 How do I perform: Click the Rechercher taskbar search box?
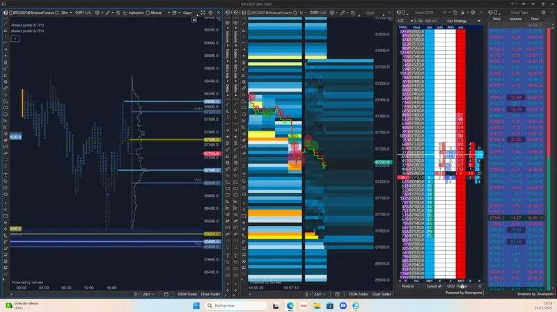point(236,306)
